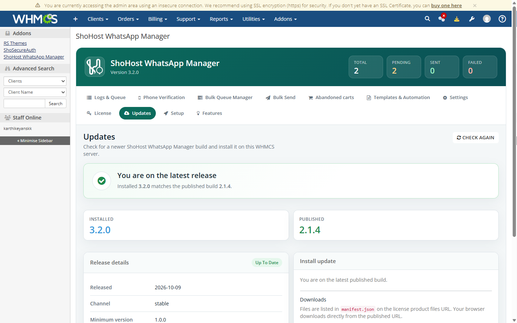Click the ShoHost WhatsApp Manager logo icon
Image resolution: width=517 pixels, height=323 pixels.
(95, 67)
